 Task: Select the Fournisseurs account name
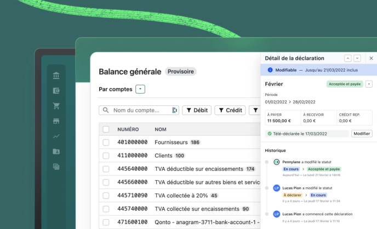(x=171, y=142)
